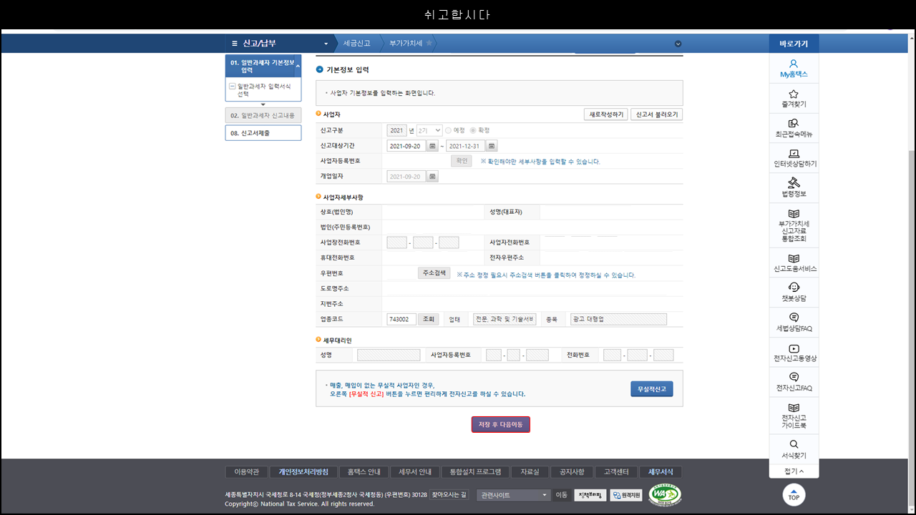Open 세무서식 footer link
Screen dimensions: 916x515
point(661,472)
